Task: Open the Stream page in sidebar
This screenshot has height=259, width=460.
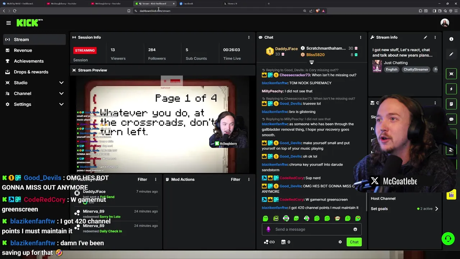Action: (x=35, y=40)
